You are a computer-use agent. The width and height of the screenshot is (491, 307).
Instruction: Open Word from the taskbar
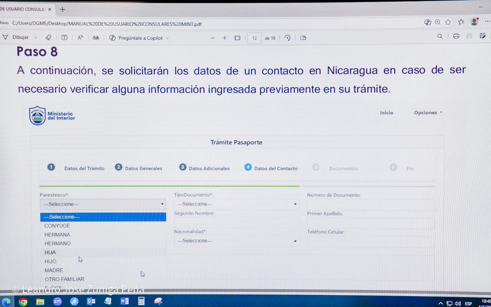pos(124,301)
